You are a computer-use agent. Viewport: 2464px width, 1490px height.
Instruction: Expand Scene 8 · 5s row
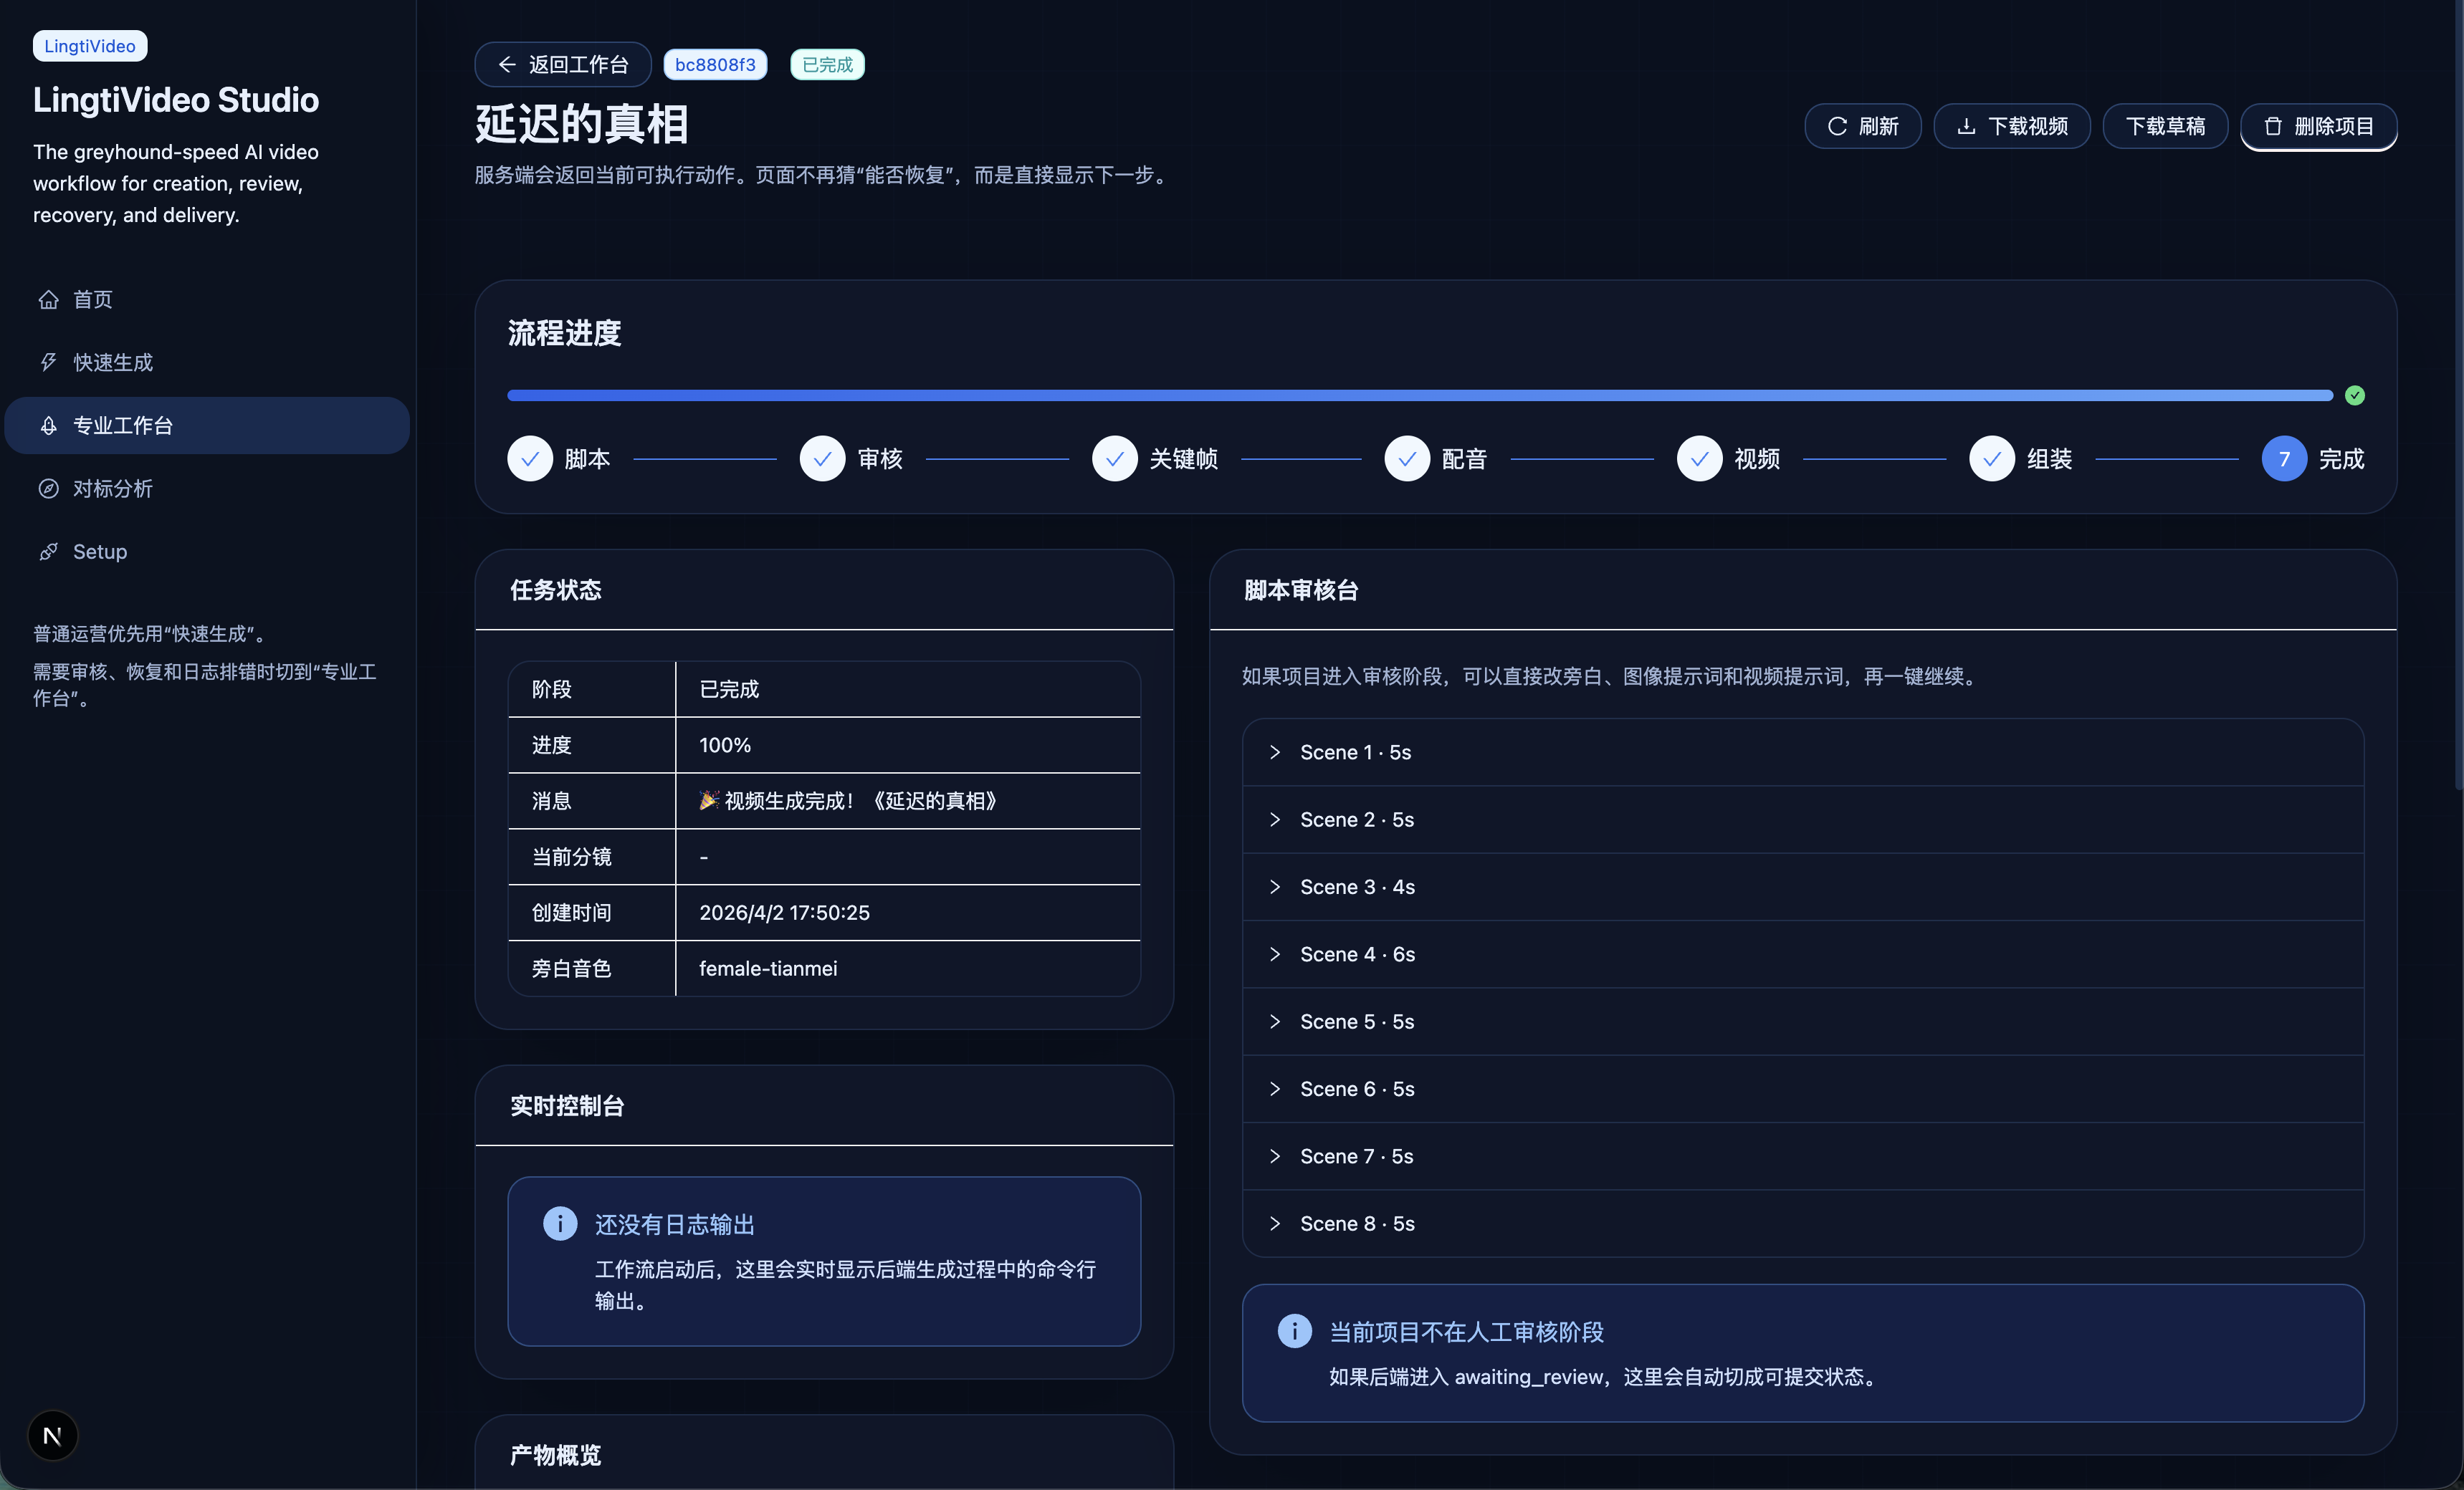(x=1803, y=1224)
